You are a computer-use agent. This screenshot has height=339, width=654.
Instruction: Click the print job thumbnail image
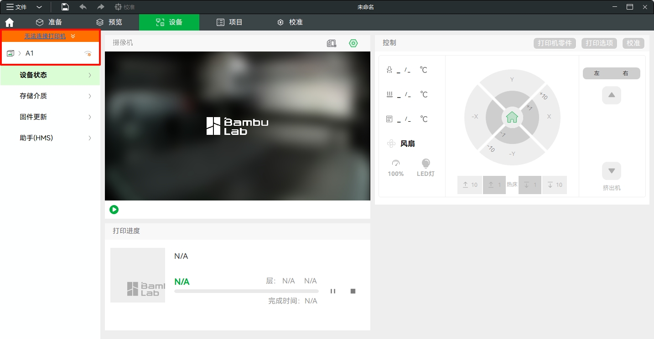tap(138, 275)
